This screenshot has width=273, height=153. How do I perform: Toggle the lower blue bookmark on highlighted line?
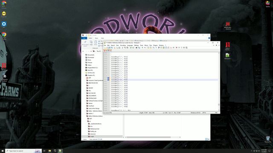click(x=108, y=80)
